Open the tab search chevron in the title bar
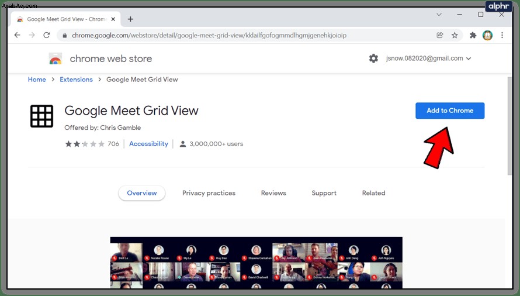Viewport: 520px width, 296px height. [x=439, y=15]
